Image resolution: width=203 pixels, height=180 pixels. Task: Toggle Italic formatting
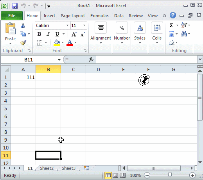pyautogui.click(x=48, y=34)
